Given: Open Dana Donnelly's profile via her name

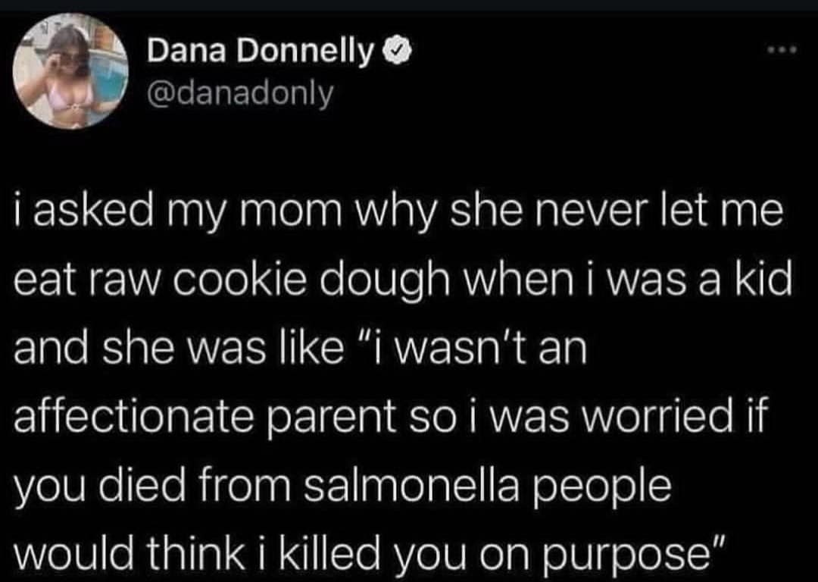Looking at the screenshot, I should point(261,50).
